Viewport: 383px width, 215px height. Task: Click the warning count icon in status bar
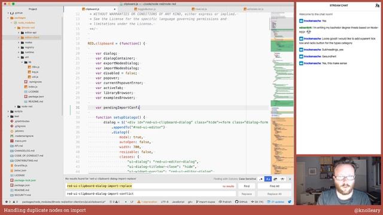[x=14, y=202]
